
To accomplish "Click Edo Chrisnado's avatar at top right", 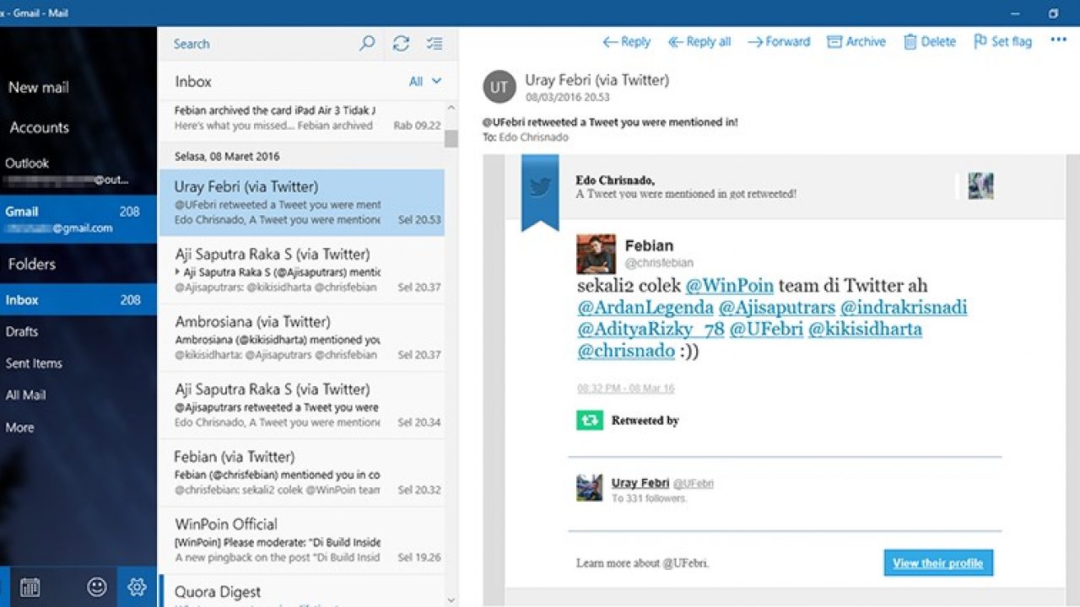I will click(x=980, y=186).
